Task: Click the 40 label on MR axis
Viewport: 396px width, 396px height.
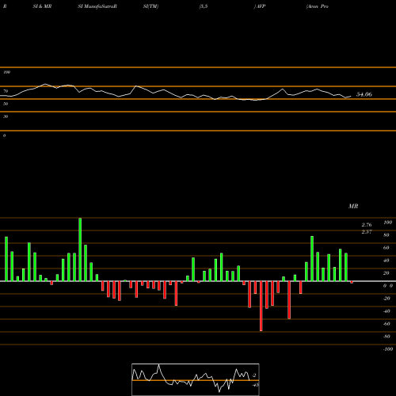Action: pyautogui.click(x=386, y=261)
